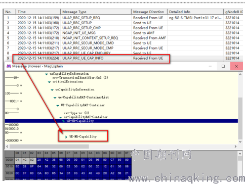Click the Message Browser app icon
The width and height of the screenshot is (245, 184).
click(x=9, y=66)
